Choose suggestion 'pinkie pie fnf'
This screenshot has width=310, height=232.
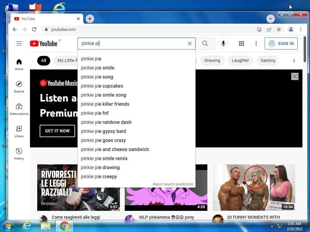[137, 113]
